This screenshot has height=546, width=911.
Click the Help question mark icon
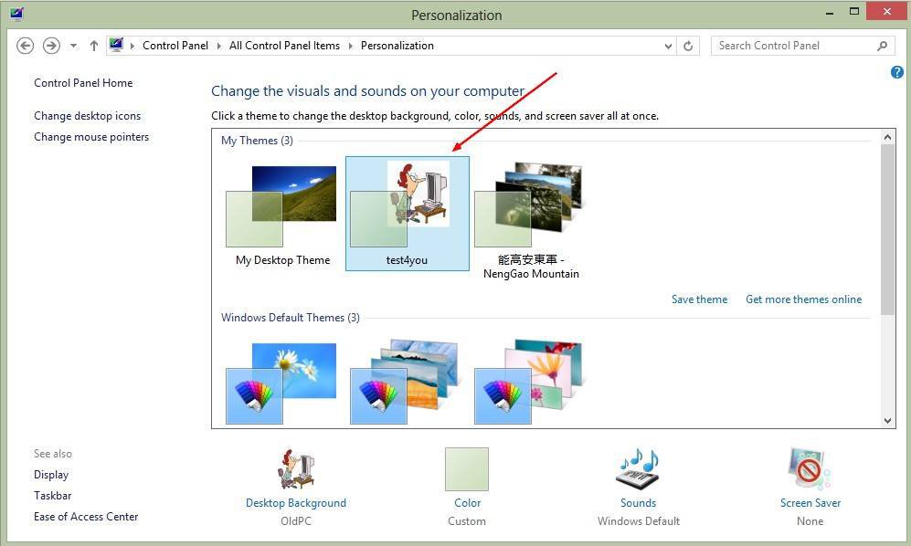click(896, 72)
